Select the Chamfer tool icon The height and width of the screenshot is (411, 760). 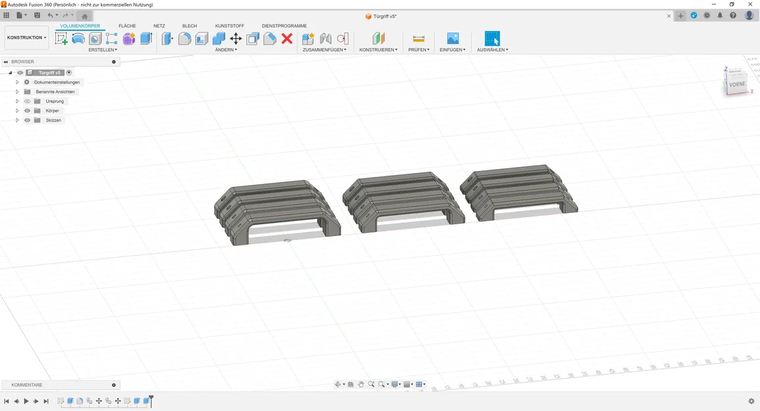click(270, 39)
